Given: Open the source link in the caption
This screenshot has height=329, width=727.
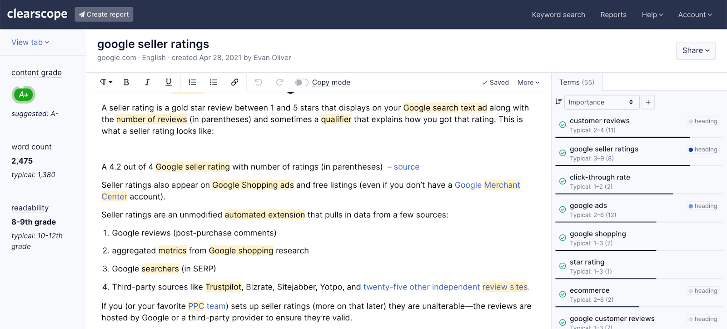Looking at the screenshot, I should pyautogui.click(x=407, y=167).
